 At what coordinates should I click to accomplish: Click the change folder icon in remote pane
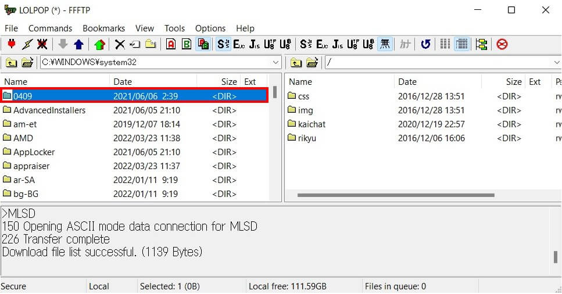312,63
